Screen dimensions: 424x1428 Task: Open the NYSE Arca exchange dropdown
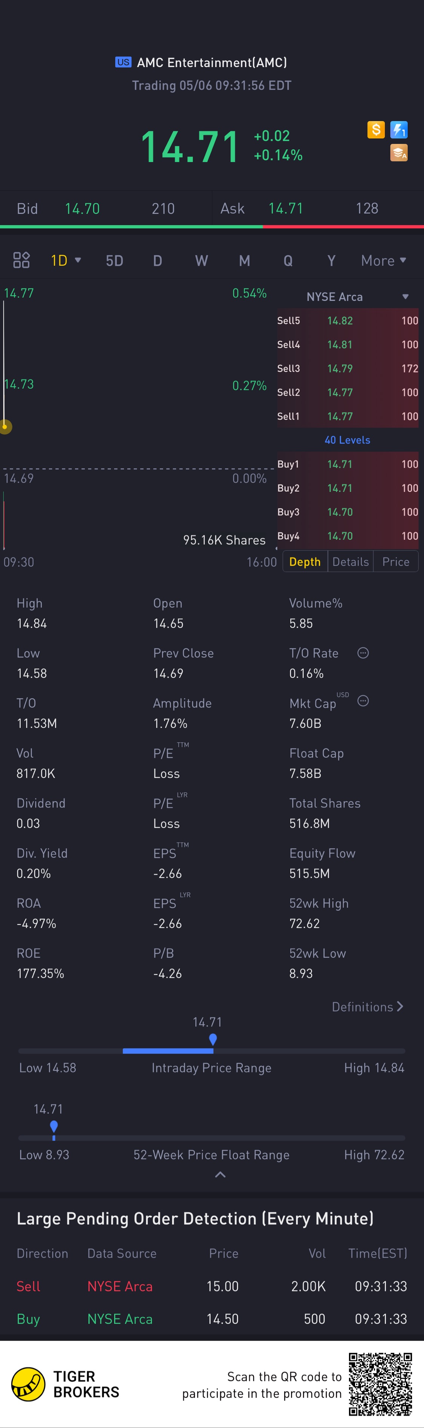[x=357, y=297]
